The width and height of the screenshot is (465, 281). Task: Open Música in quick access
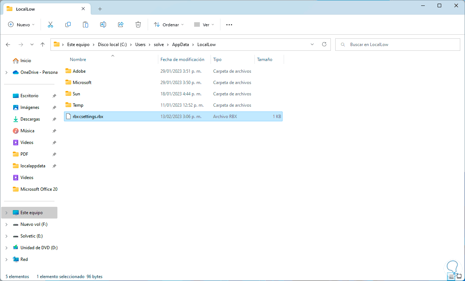pyautogui.click(x=27, y=131)
